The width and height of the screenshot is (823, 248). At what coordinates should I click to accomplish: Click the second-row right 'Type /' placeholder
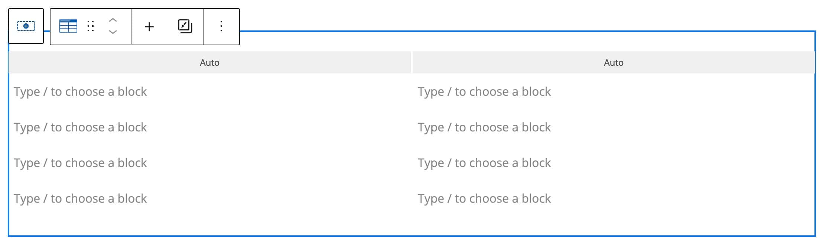click(484, 127)
